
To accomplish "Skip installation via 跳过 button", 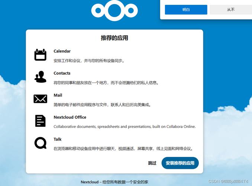I will coord(152,163).
